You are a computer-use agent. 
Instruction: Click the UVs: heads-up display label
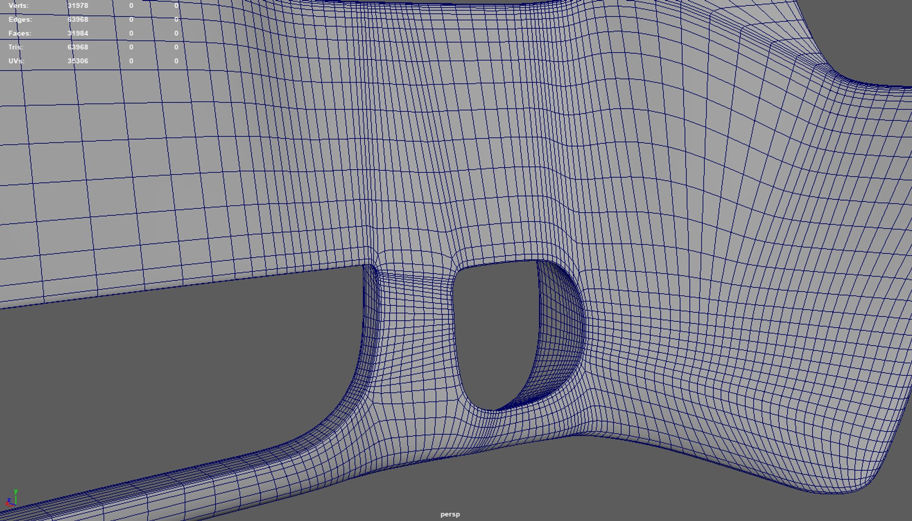tap(16, 61)
